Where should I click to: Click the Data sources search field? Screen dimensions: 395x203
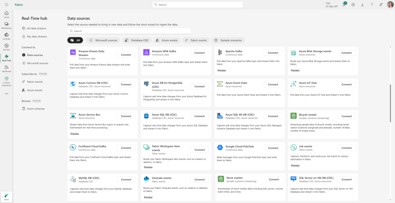click(x=129, y=31)
